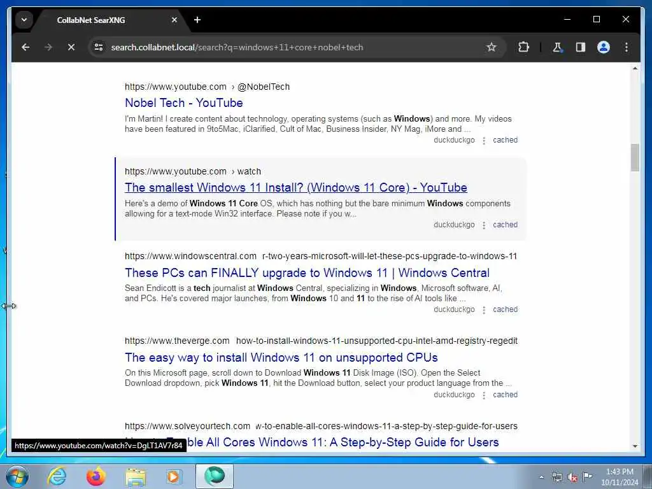Image resolution: width=652 pixels, height=489 pixels.
Task: Click the address bar URL
Action: [237, 47]
